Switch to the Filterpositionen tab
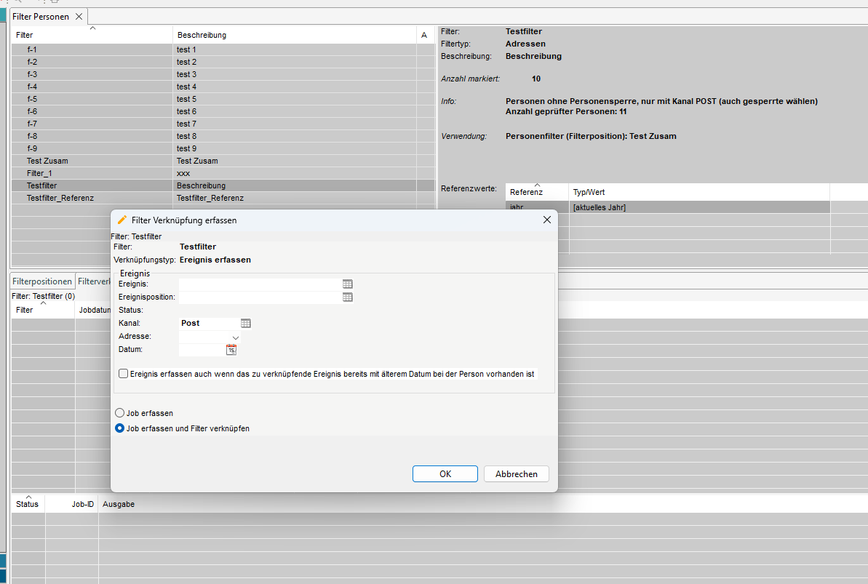This screenshot has width=868, height=584. [x=43, y=281]
